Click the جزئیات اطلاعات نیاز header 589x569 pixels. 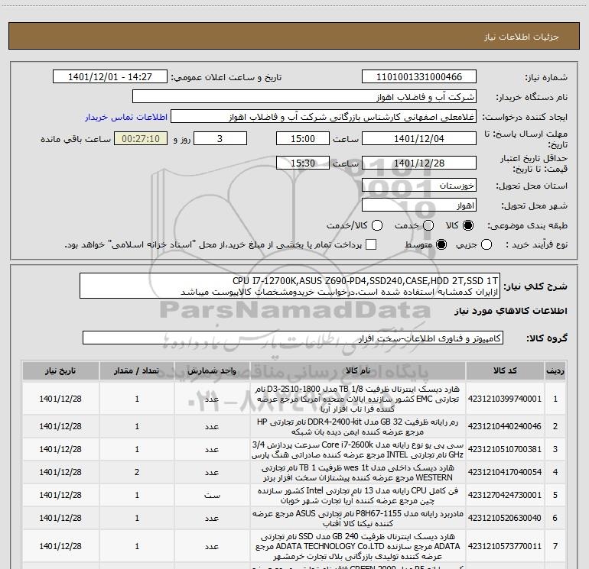point(522,37)
